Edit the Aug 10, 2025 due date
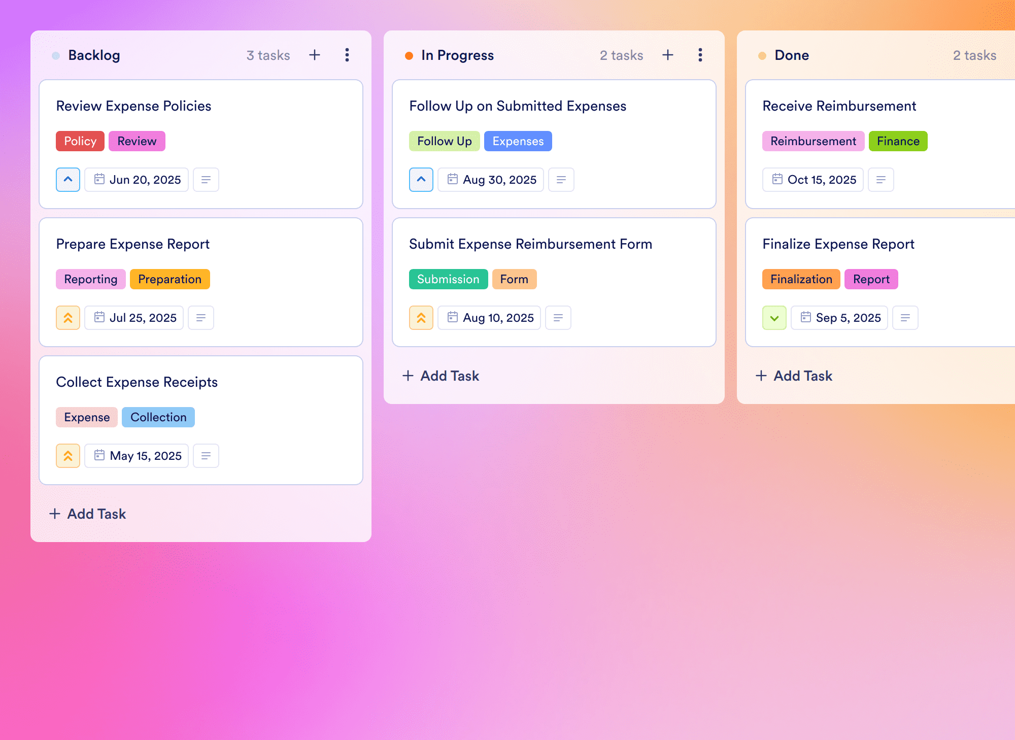The width and height of the screenshot is (1015, 740). click(489, 318)
